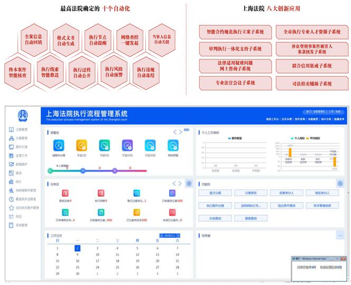Click the purple 不足15日 warning icon

tap(127, 145)
